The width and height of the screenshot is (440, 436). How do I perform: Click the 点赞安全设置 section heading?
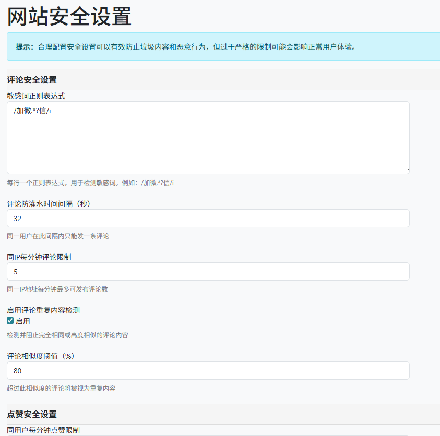[32, 414]
